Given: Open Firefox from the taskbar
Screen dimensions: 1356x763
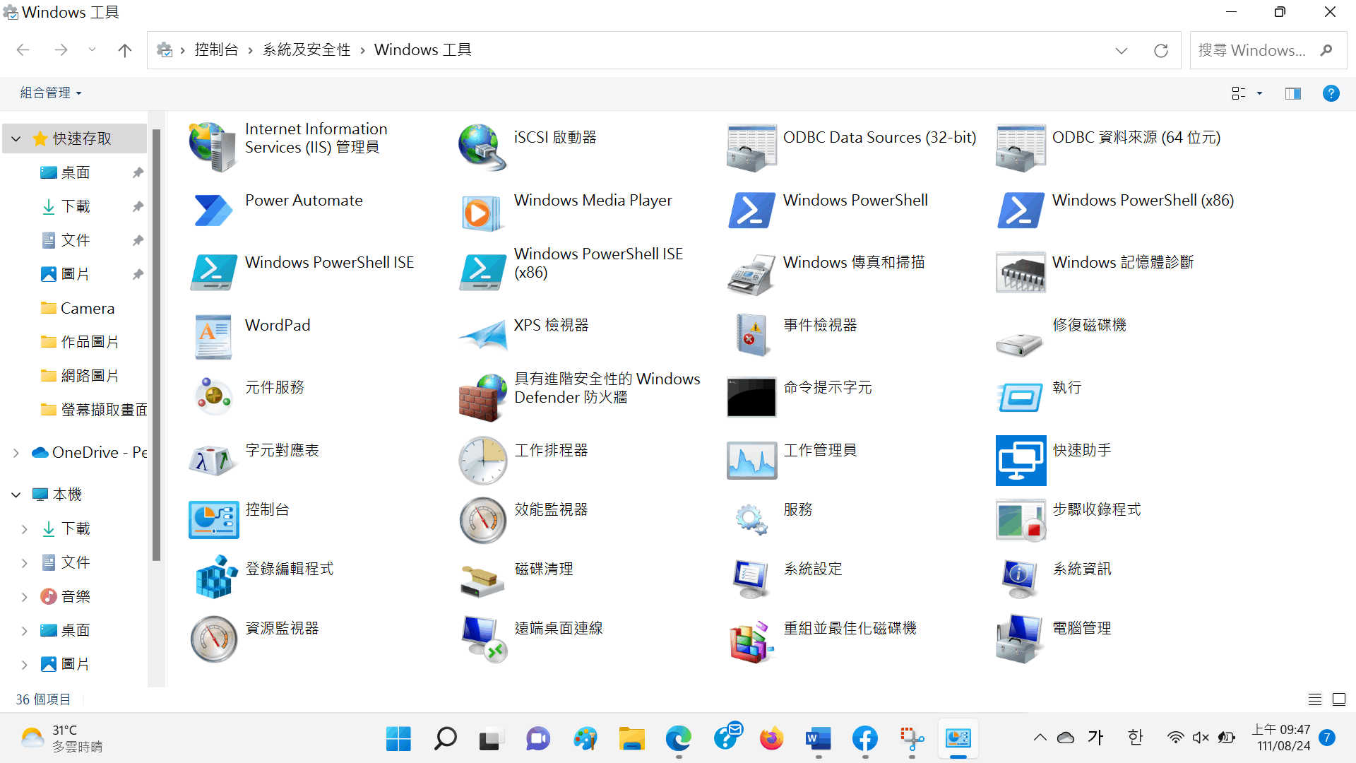Looking at the screenshot, I should click(771, 739).
